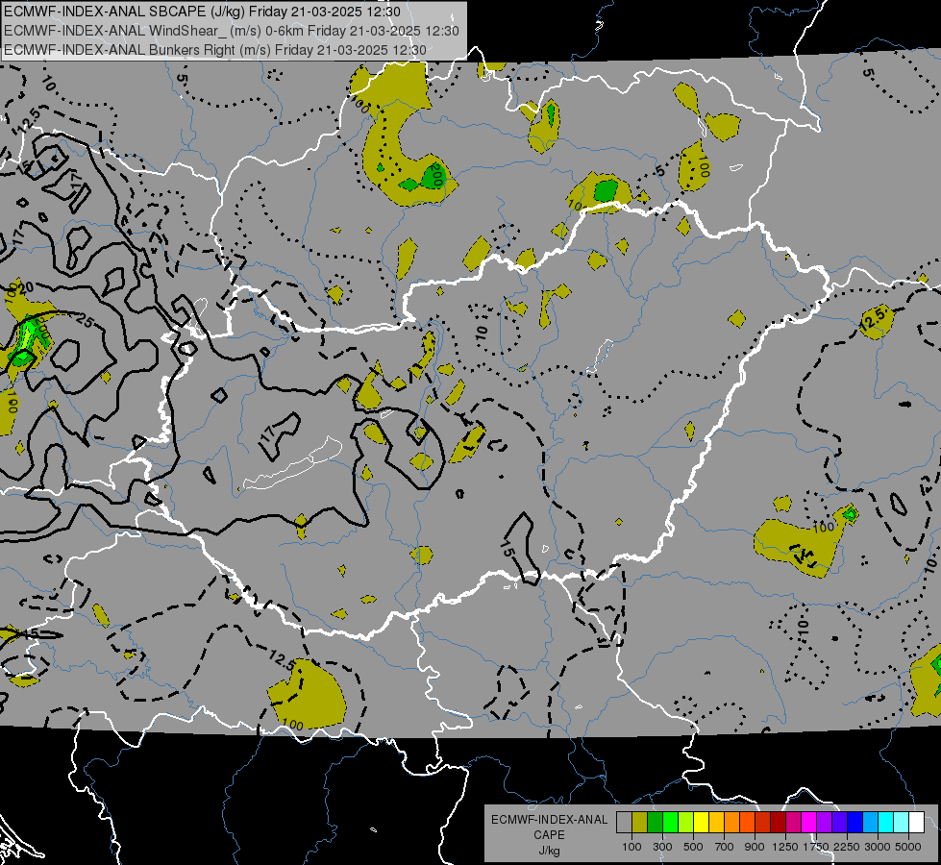
Task: Click the bright magenta legend swatch
Action: (809, 823)
